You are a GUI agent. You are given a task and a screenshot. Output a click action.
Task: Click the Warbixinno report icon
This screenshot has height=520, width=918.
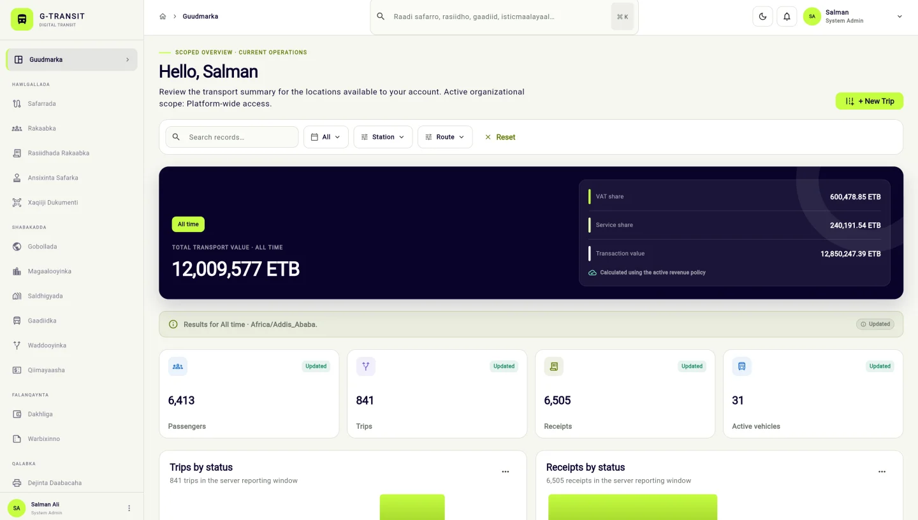(17, 439)
